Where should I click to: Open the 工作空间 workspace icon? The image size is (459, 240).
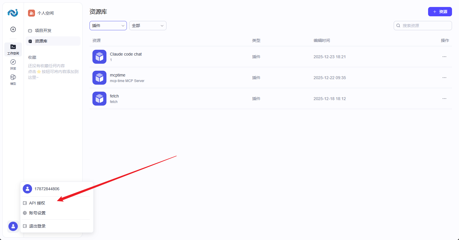(13, 49)
